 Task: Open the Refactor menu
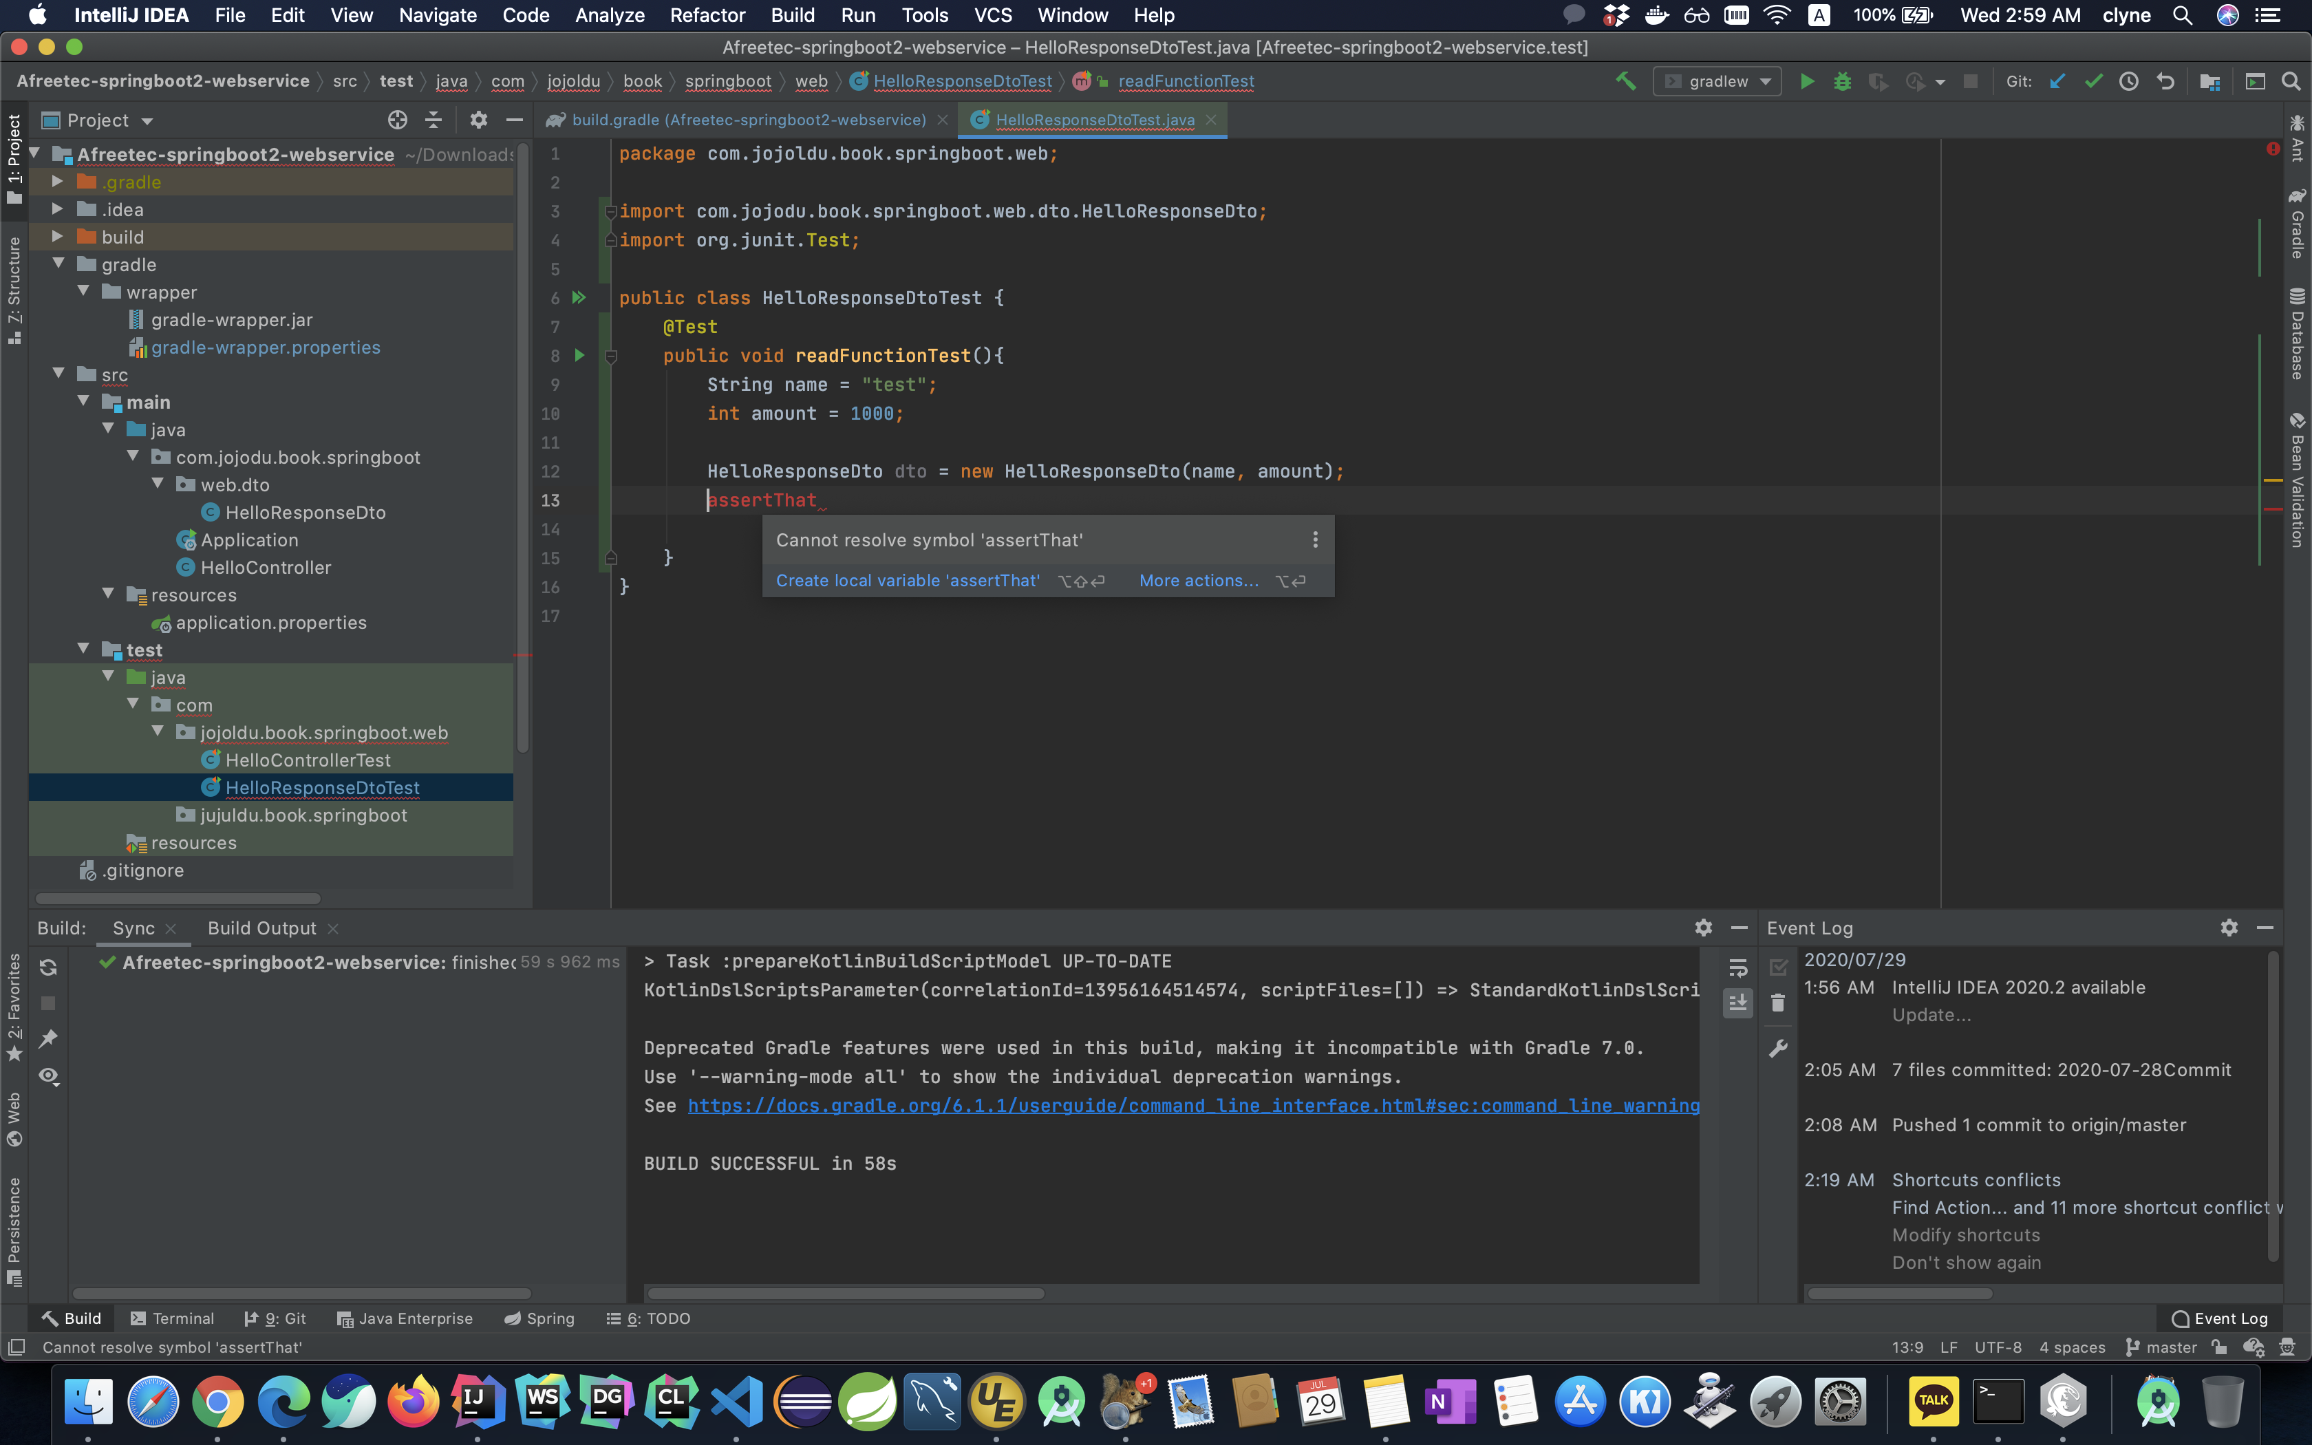click(706, 15)
